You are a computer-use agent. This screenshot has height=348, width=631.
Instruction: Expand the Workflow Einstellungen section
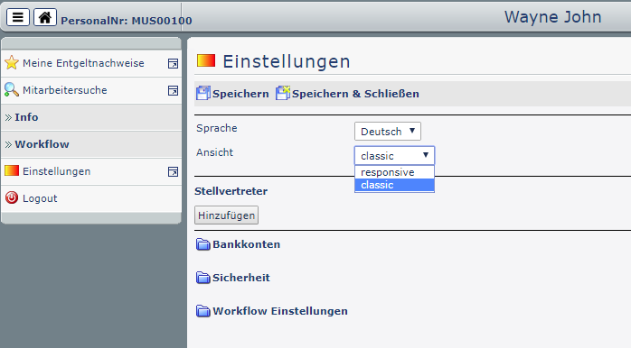coord(280,311)
